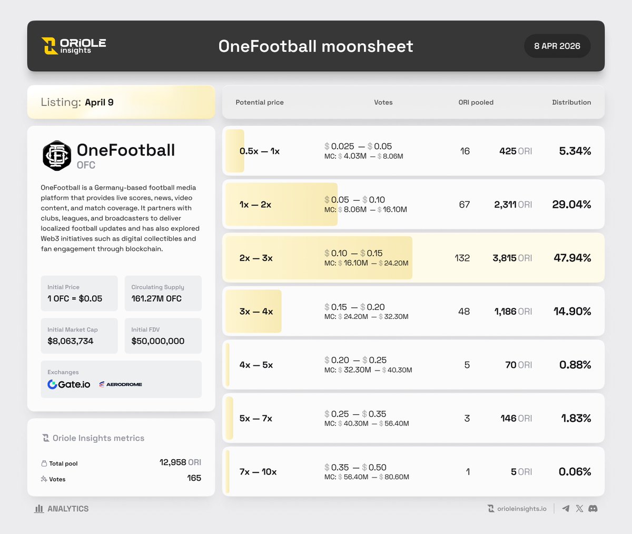Click the 0.5x — 1x distribution bar
632x534 pixels.
tap(235, 151)
